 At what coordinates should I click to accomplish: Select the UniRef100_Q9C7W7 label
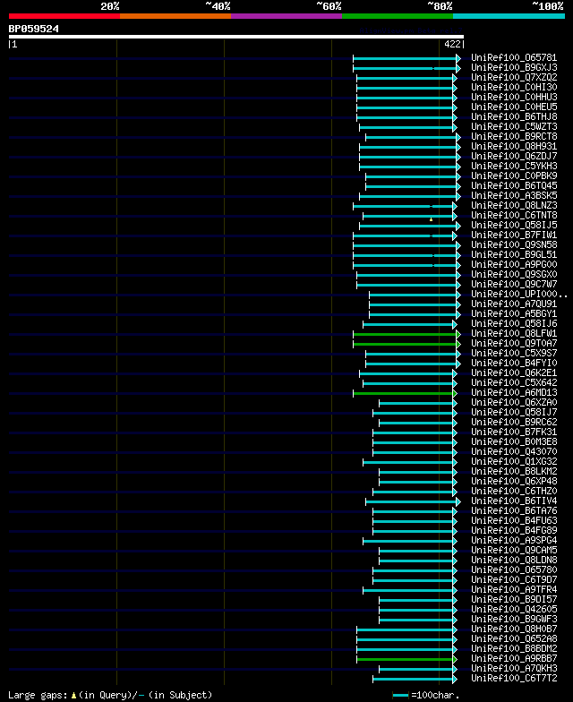pos(514,285)
